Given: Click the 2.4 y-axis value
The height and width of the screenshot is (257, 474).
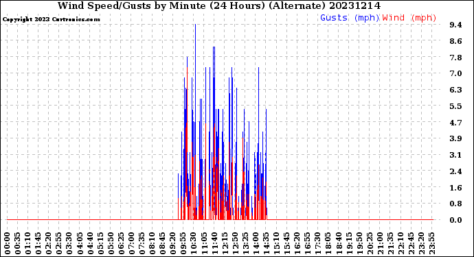Looking at the screenshot, I should coord(455,171).
